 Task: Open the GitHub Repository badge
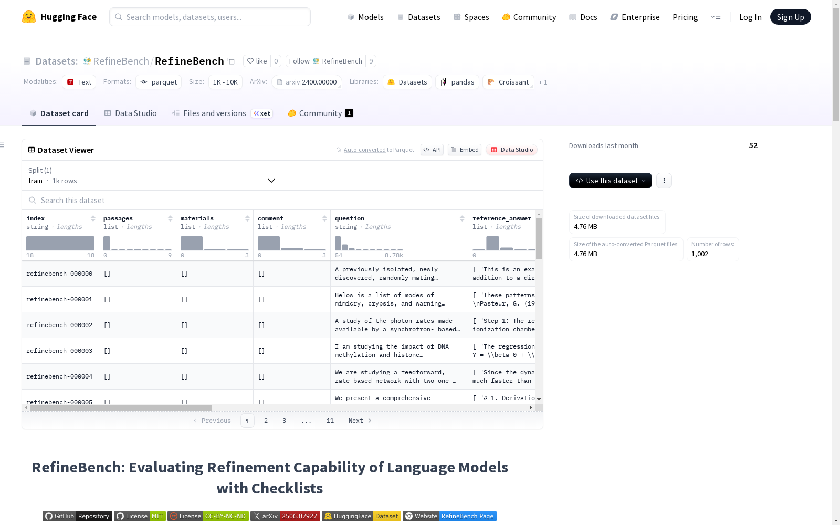point(77,516)
